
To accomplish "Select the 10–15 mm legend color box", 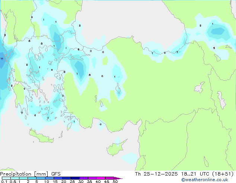I will 49,178.
